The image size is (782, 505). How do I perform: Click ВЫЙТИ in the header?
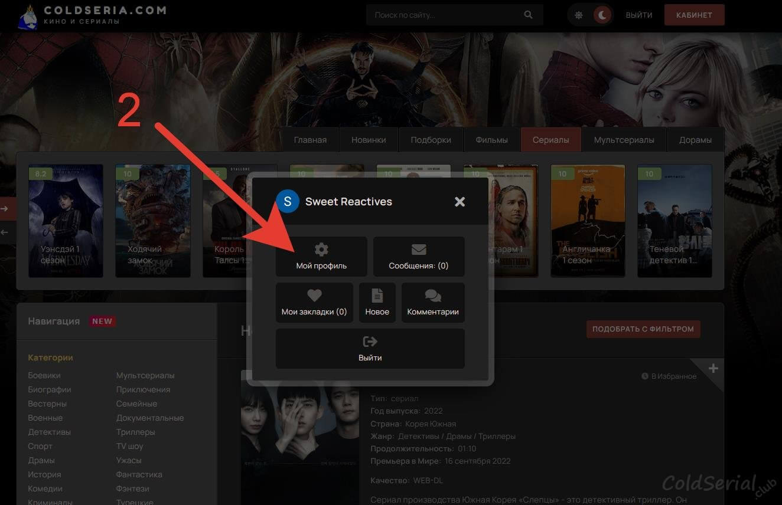pyautogui.click(x=639, y=15)
